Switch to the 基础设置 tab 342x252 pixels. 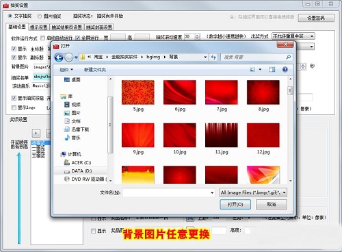17,27
